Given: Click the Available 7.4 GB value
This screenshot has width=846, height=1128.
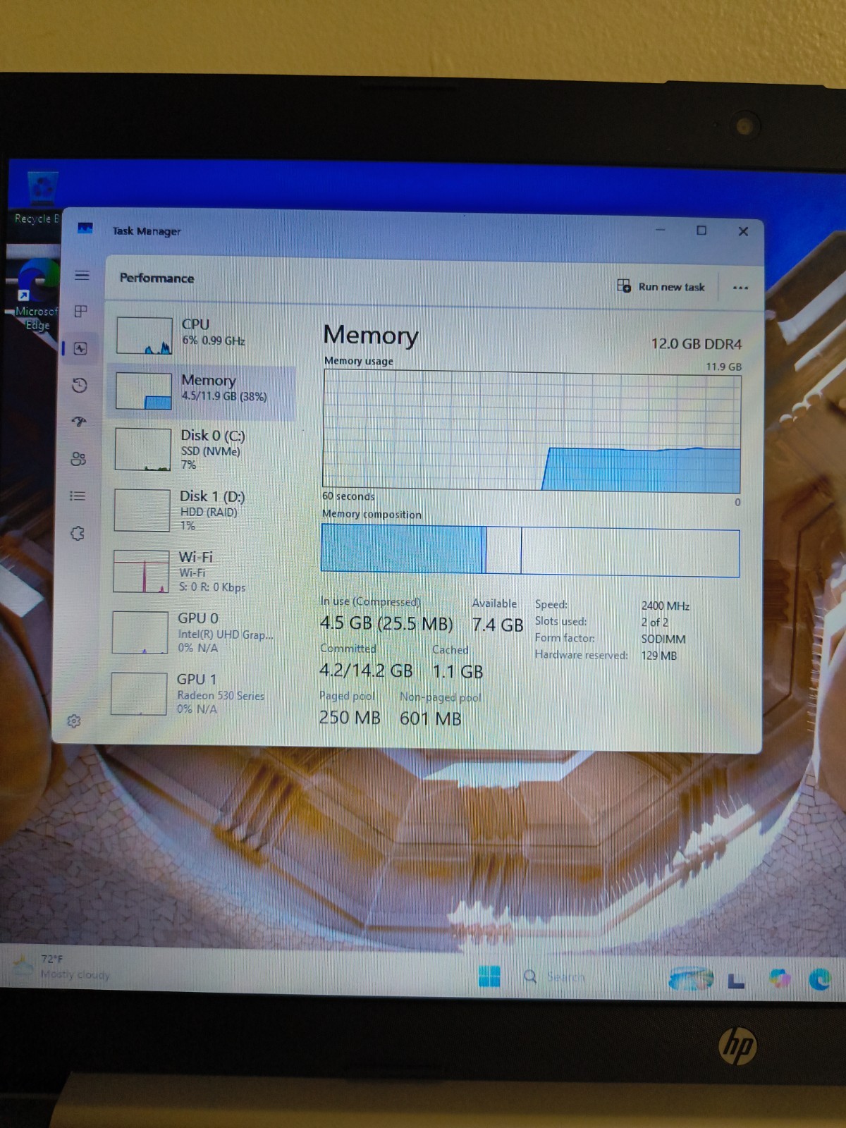Looking at the screenshot, I should click(498, 625).
